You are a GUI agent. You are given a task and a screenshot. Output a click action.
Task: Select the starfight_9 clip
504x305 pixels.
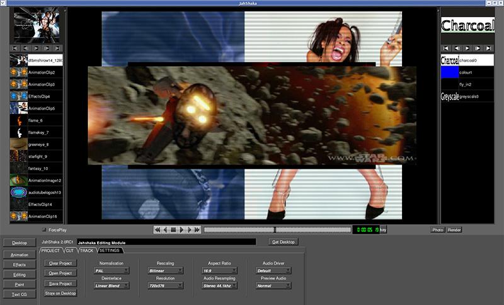37,156
